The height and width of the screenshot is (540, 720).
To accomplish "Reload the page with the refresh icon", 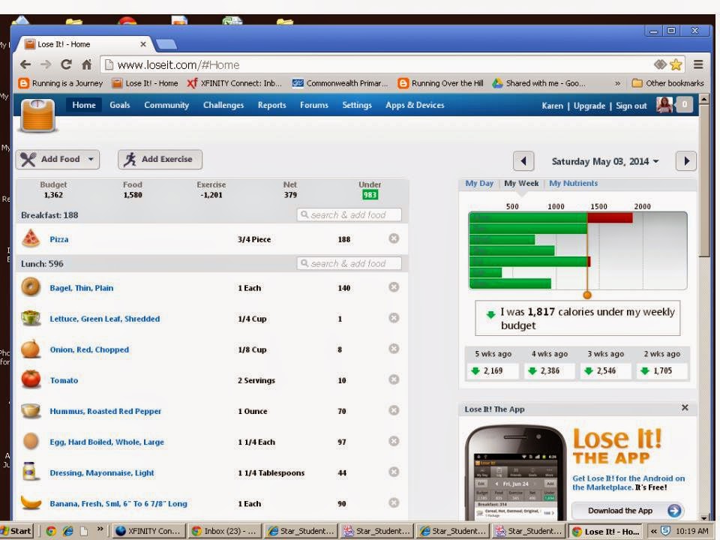I will (66, 64).
